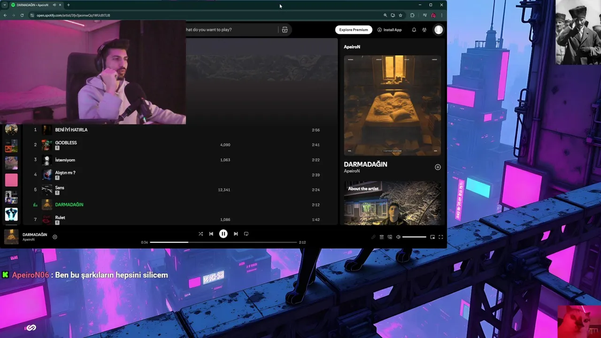The height and width of the screenshot is (338, 601).
Task: Click the lyrics microphone icon
Action: (374, 237)
